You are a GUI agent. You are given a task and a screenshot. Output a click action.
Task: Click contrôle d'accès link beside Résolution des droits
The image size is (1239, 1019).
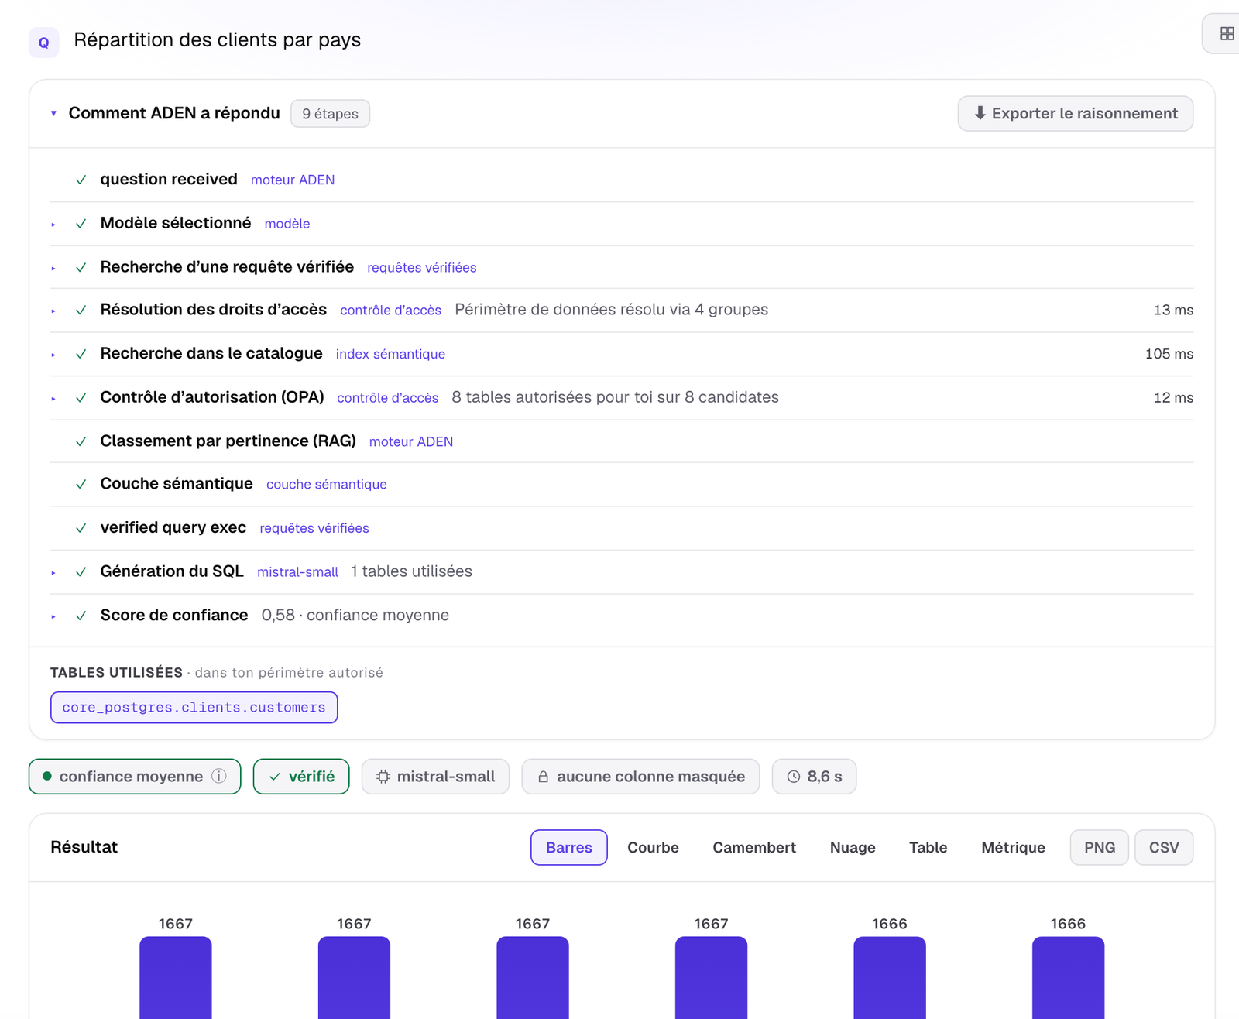pos(391,310)
